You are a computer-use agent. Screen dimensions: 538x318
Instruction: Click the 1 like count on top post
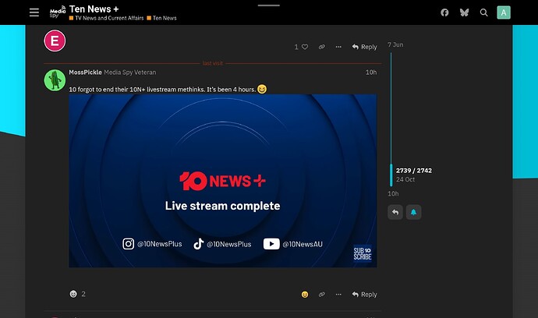coord(296,47)
